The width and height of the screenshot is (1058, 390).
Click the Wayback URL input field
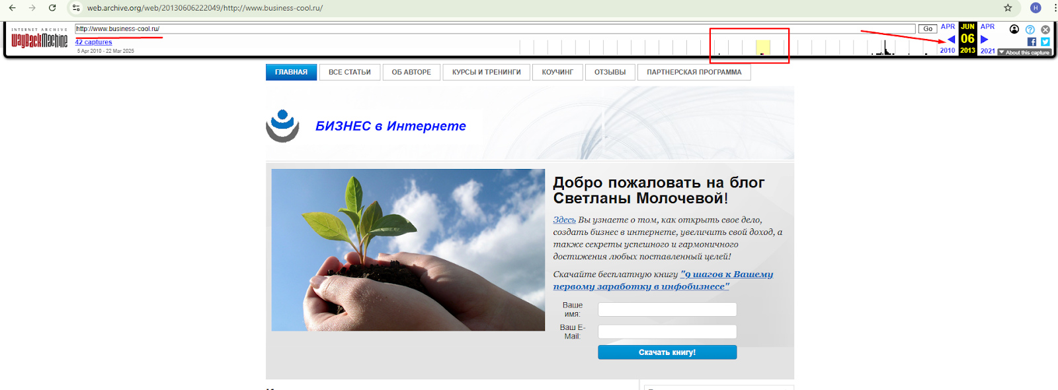pyautogui.click(x=495, y=29)
